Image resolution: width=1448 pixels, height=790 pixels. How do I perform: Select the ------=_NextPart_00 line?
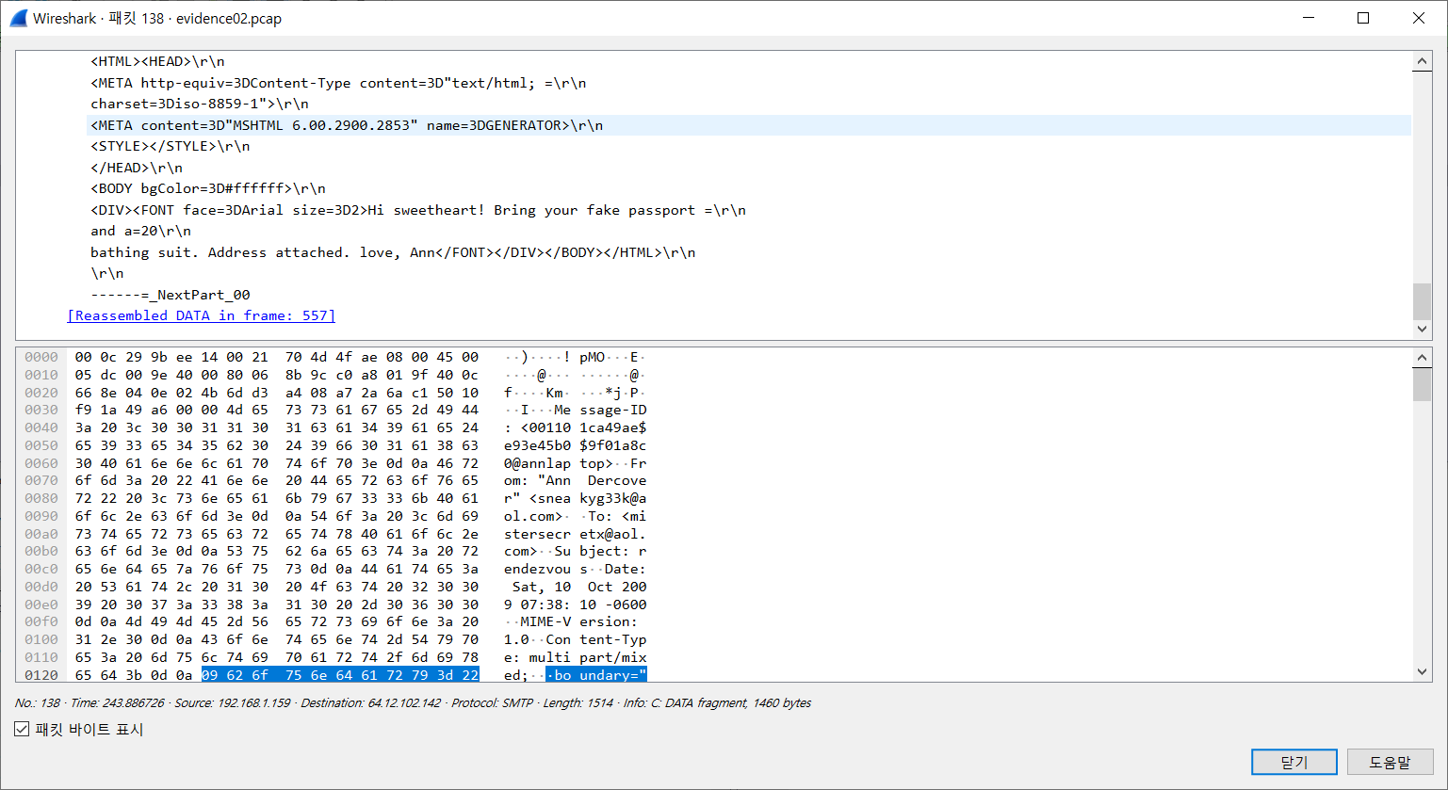[x=171, y=295]
